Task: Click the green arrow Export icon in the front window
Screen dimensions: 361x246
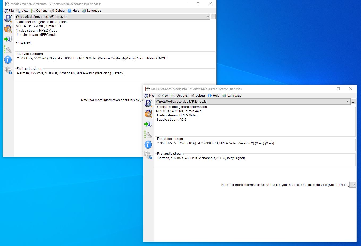Action: [148, 124]
